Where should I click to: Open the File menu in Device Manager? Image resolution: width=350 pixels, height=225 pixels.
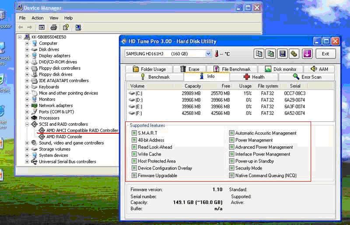pos(22,18)
